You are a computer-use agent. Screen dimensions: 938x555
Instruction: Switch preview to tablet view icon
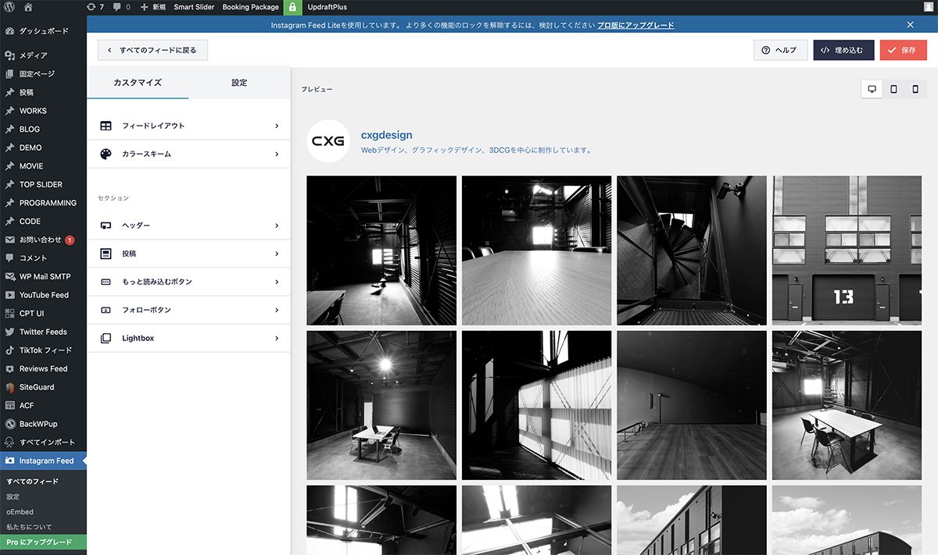pyautogui.click(x=893, y=89)
